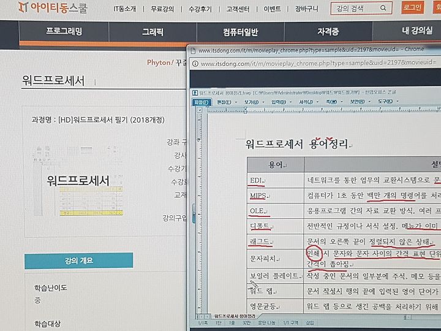Click the 문자피치 table cell

(x=276, y=259)
